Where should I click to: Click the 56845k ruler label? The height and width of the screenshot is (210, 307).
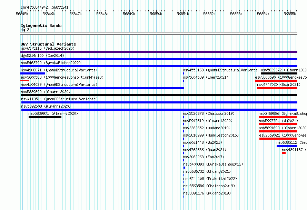coord(22,14)
